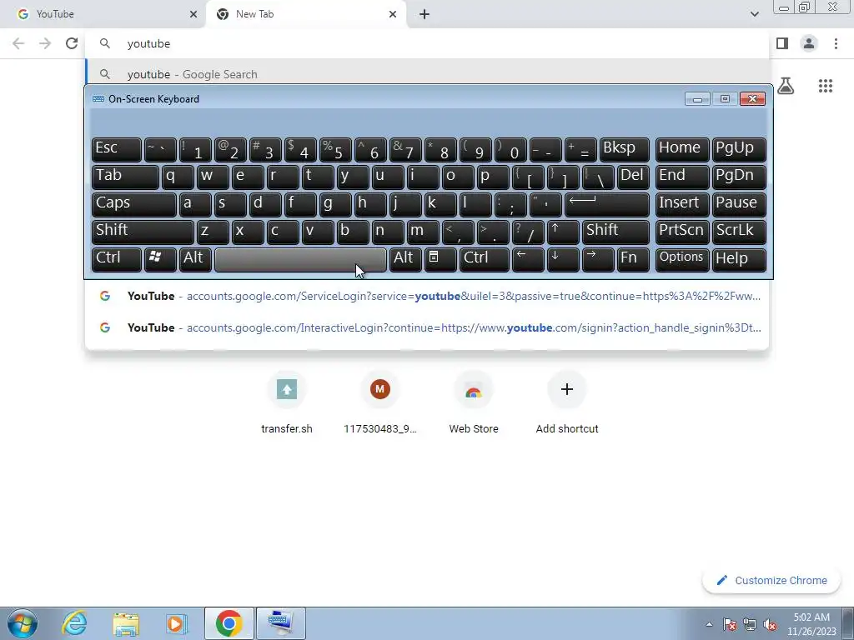Click the Customize Chrome button
Viewport: 854px width, 640px height.
click(x=772, y=580)
